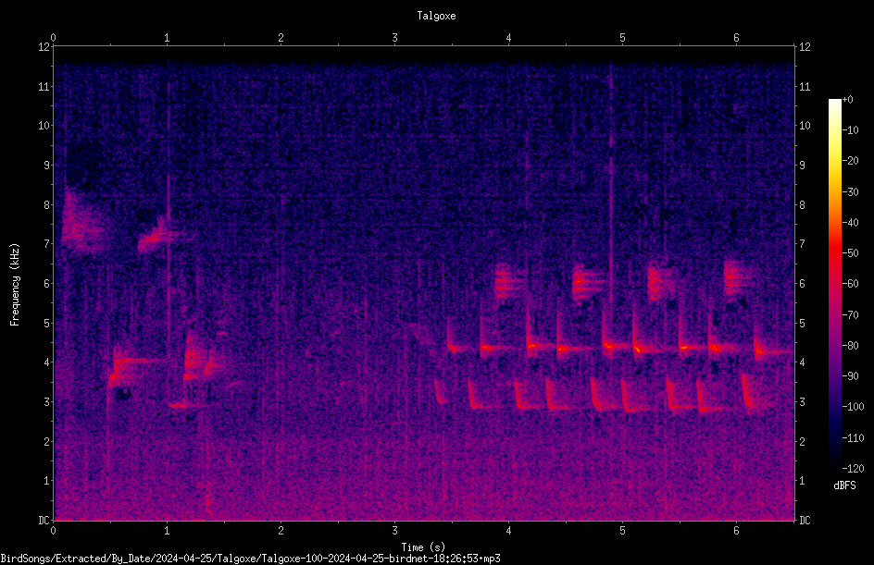Click the dBFS color scale bar
The height and width of the screenshot is (565, 874).
(834, 283)
